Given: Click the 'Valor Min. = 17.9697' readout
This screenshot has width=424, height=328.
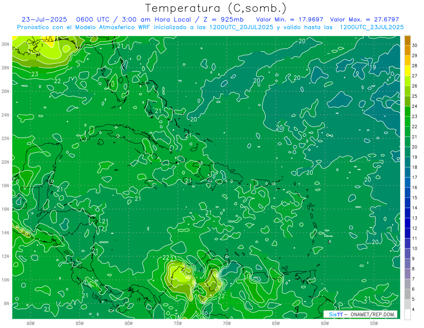Looking at the screenshot, I should pos(289,19).
